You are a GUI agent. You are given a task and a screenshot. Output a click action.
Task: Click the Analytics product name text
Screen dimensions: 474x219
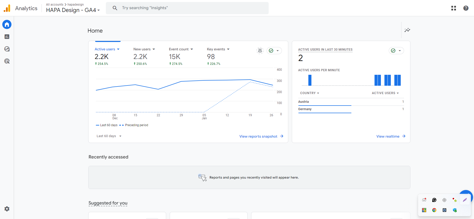click(x=26, y=8)
